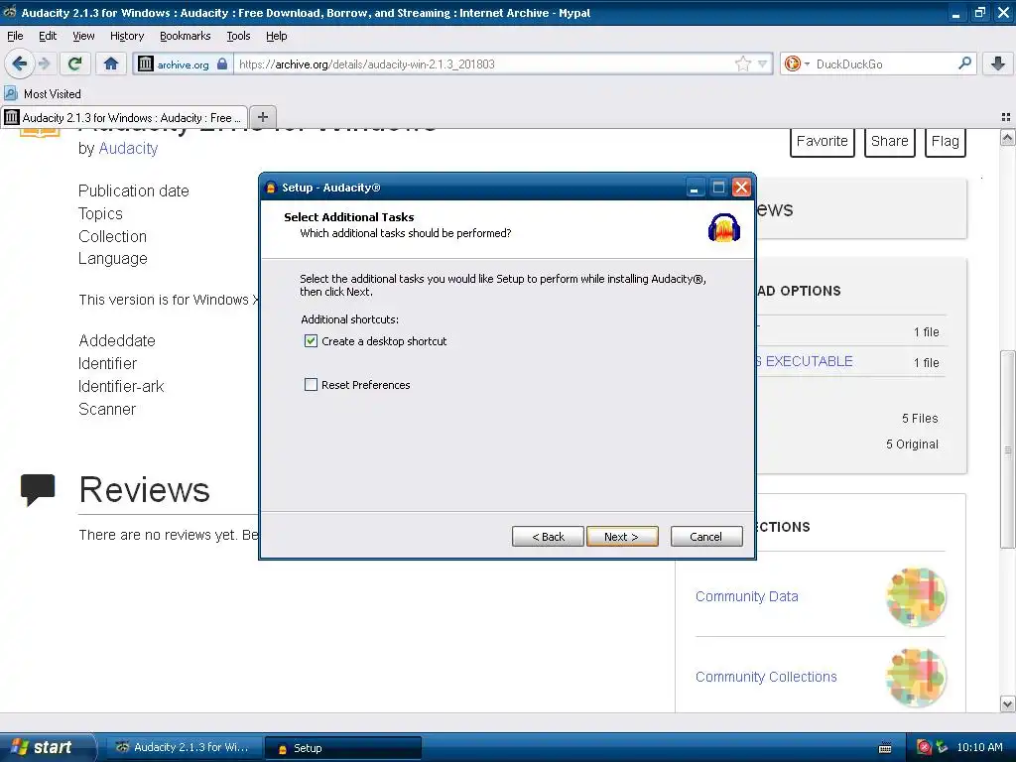This screenshot has width=1016, height=762.
Task: Open Community Collections thumbnail image
Action: click(916, 677)
